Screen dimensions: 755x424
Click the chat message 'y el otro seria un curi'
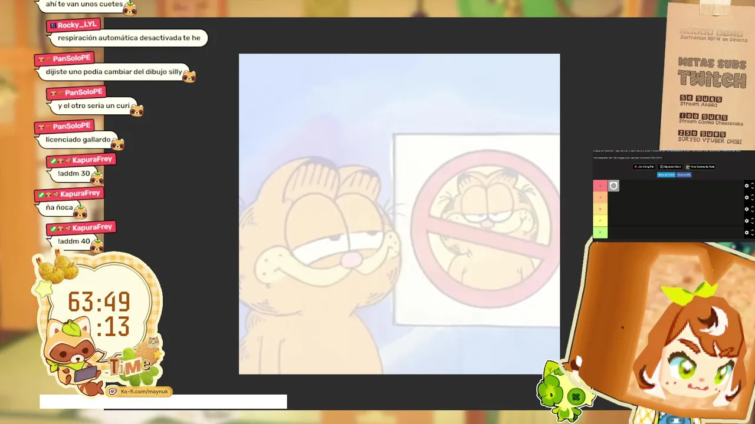(x=93, y=106)
